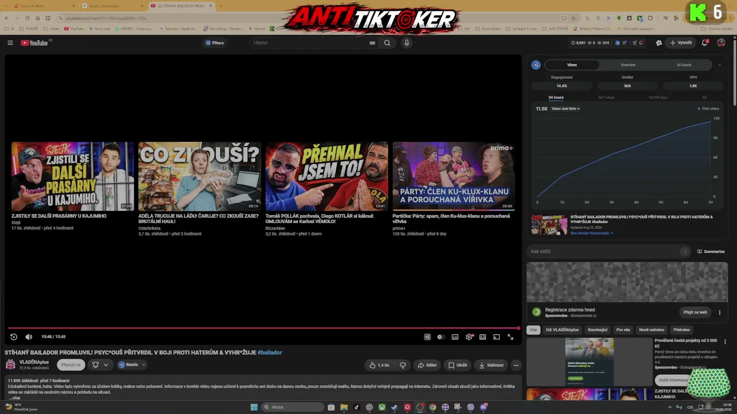Viewport: 737px width, 414px height.
Task: Open more actions three-dot menu
Action: (x=516, y=365)
